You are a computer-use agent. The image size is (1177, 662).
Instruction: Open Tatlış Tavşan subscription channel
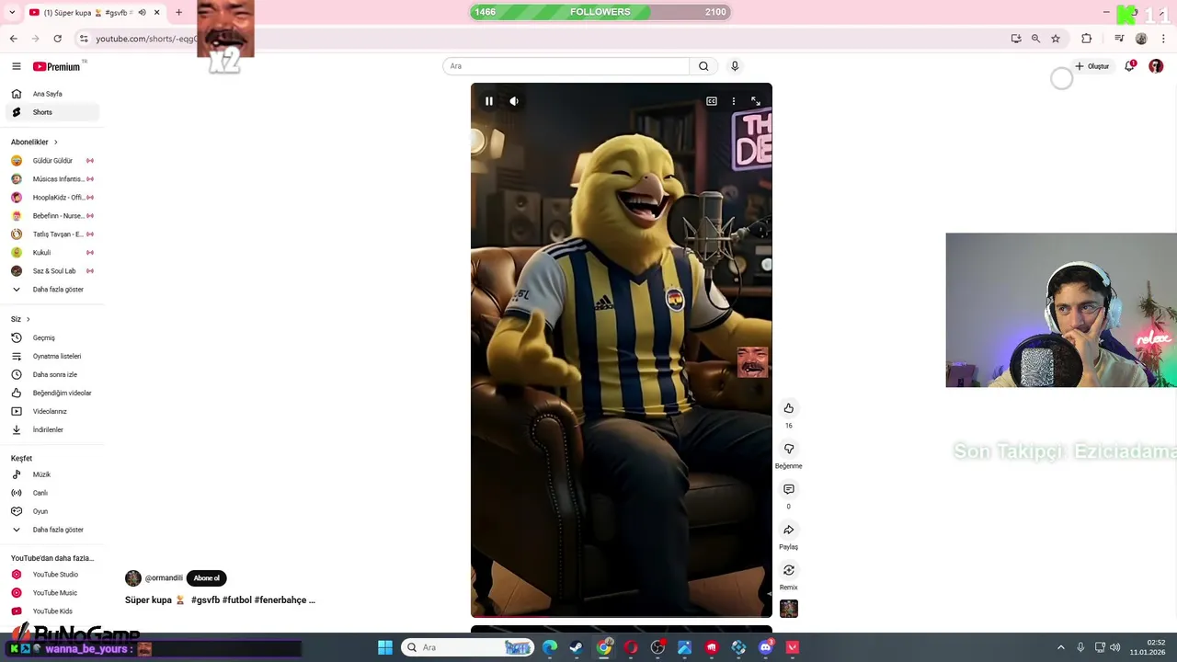(52, 234)
